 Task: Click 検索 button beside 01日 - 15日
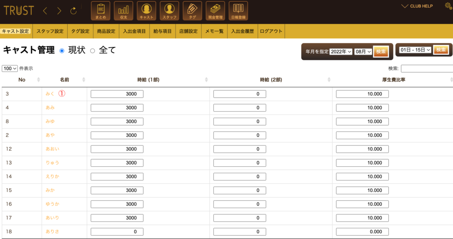(441, 49)
